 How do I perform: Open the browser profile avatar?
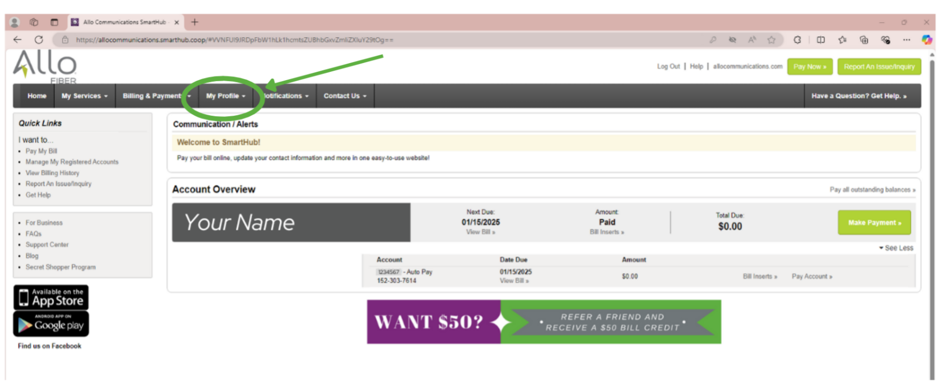point(14,22)
